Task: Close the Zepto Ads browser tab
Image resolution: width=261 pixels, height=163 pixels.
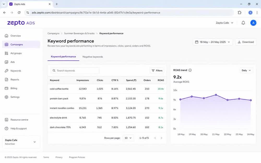Action: 50,4
